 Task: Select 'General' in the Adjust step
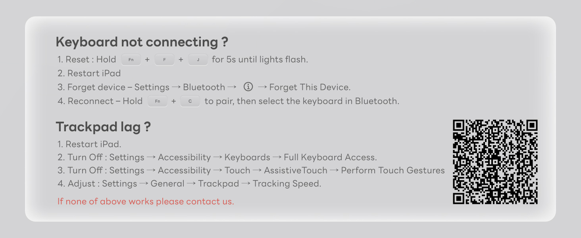pos(167,184)
